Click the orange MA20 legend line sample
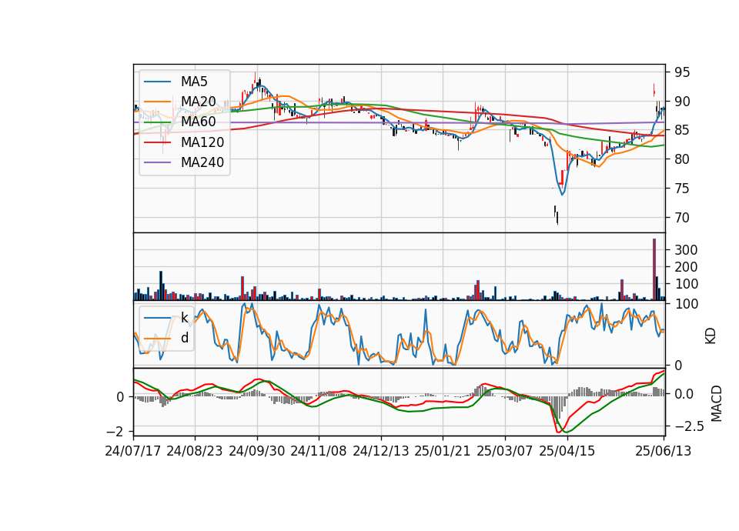This screenshot has width=739, height=531. point(157,102)
